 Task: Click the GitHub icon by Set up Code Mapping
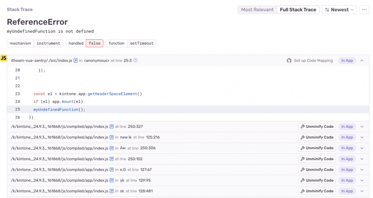[x=289, y=61]
